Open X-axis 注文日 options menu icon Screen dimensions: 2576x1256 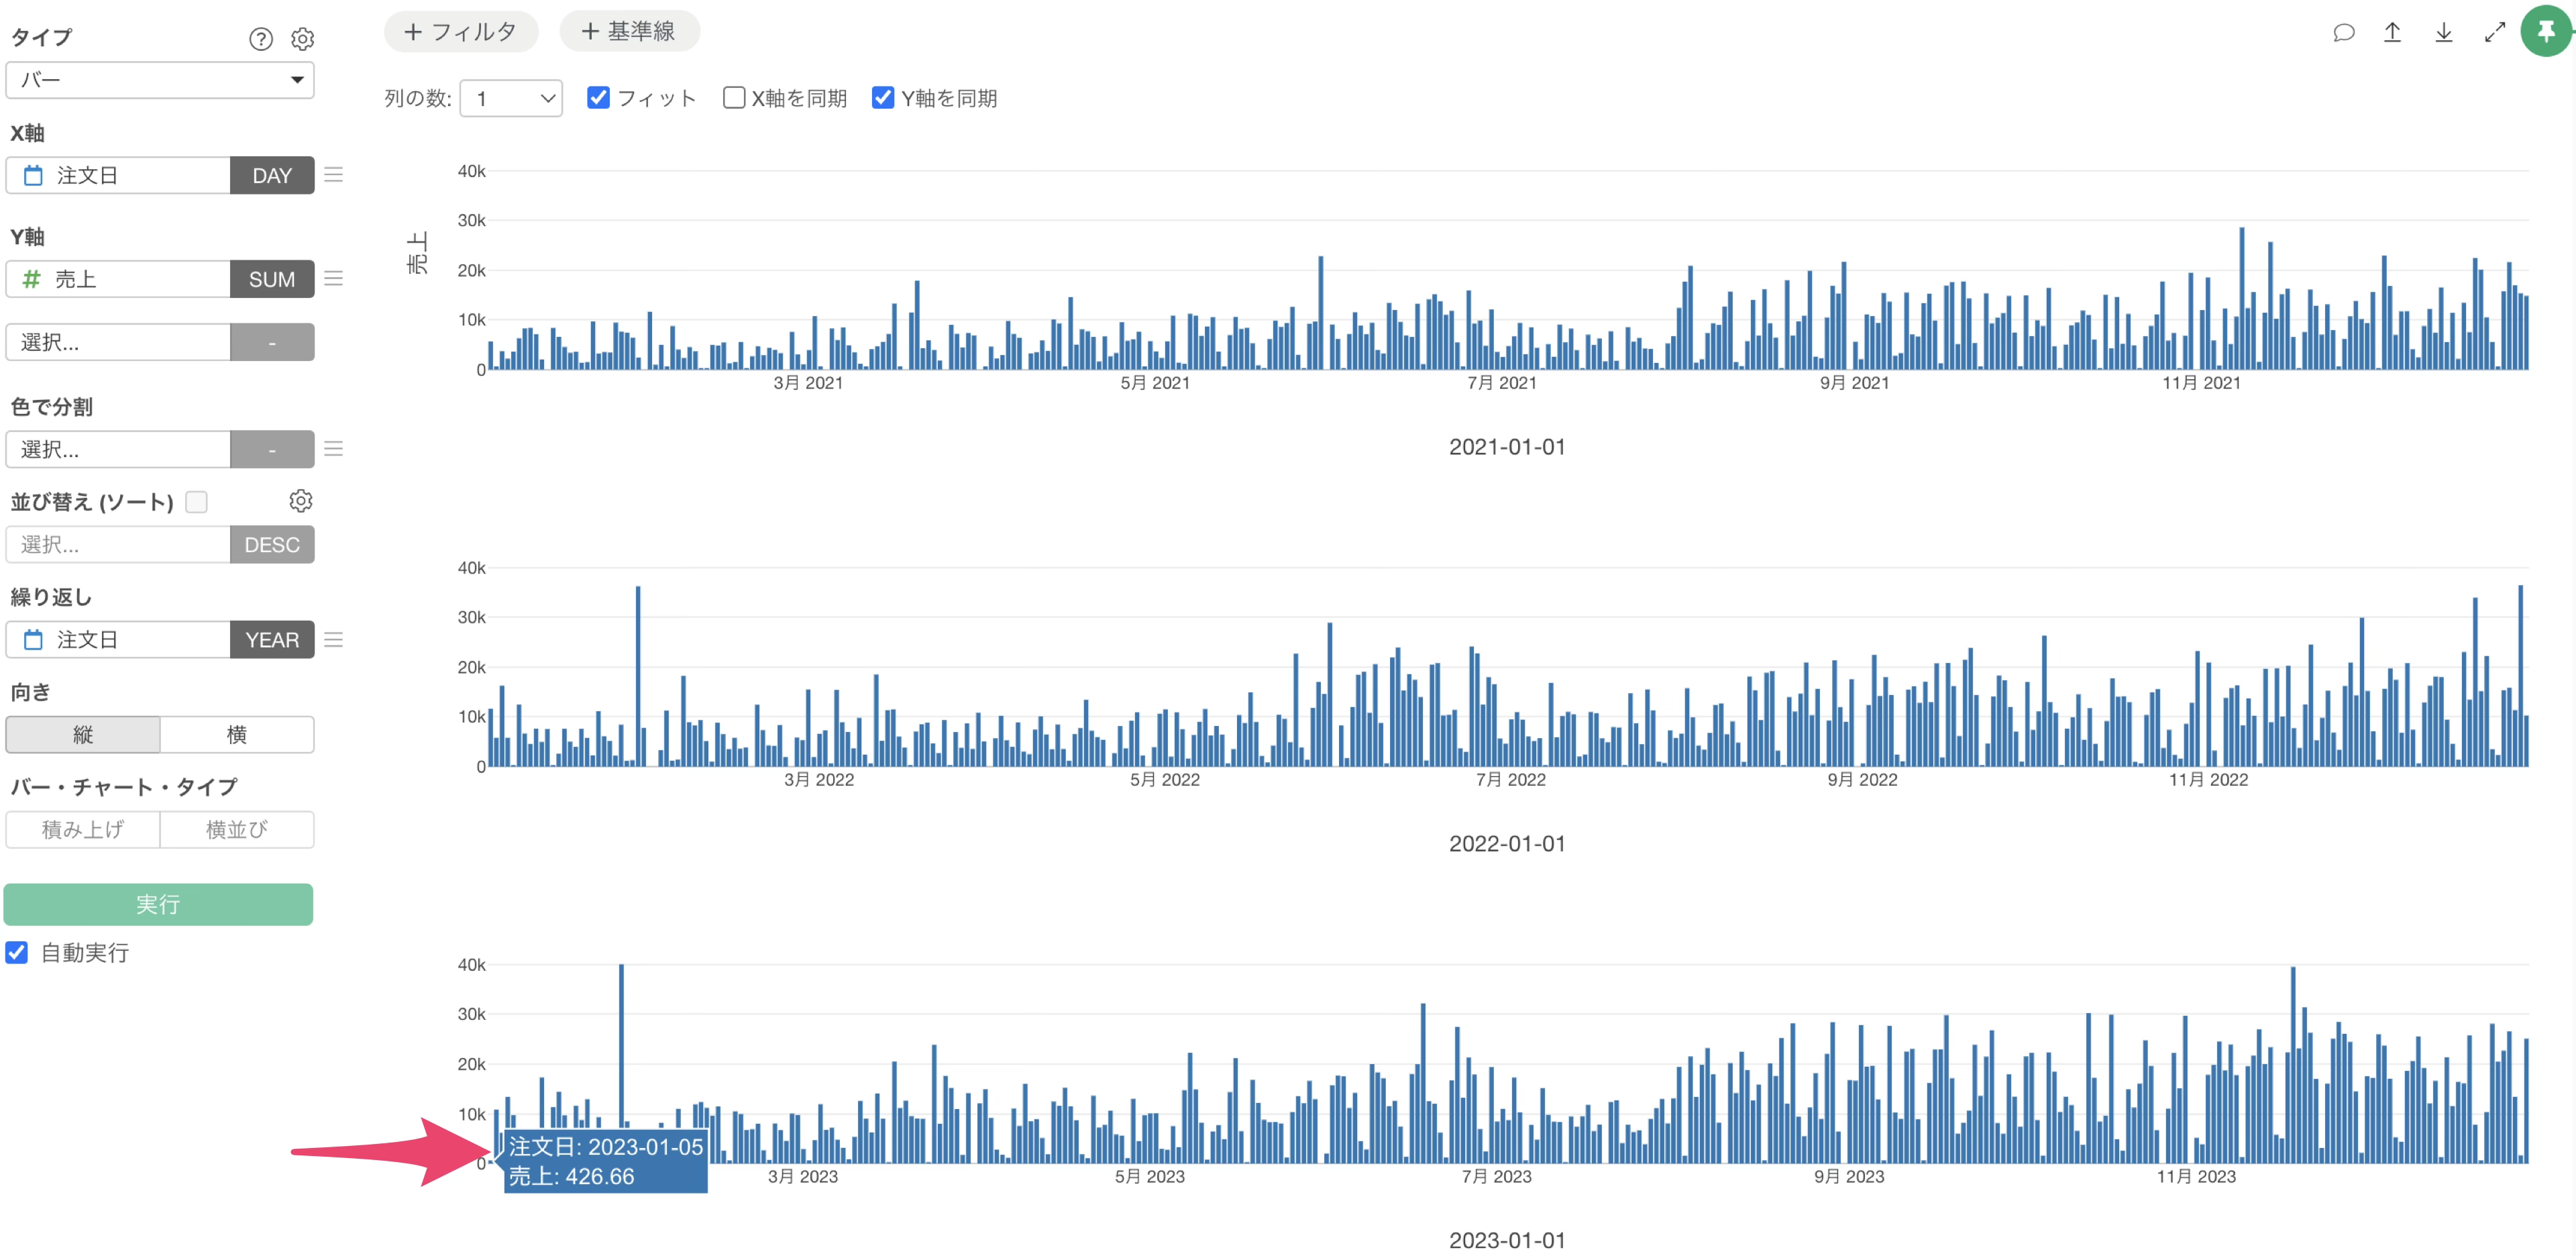pos(334,175)
